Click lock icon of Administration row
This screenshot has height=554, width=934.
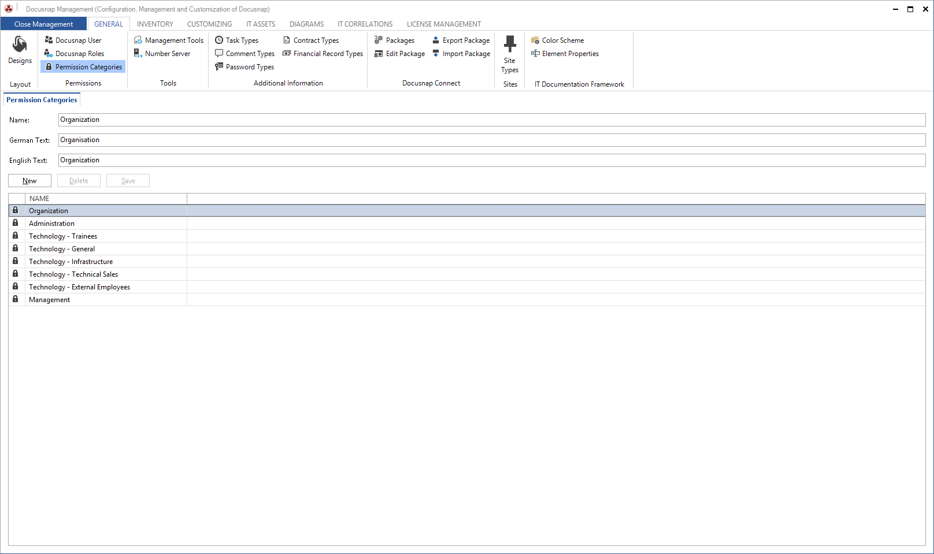[16, 223]
